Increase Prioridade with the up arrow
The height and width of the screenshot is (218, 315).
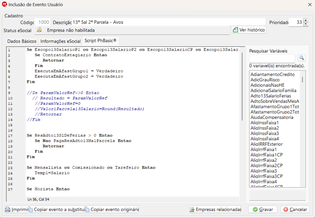pos(306,20)
